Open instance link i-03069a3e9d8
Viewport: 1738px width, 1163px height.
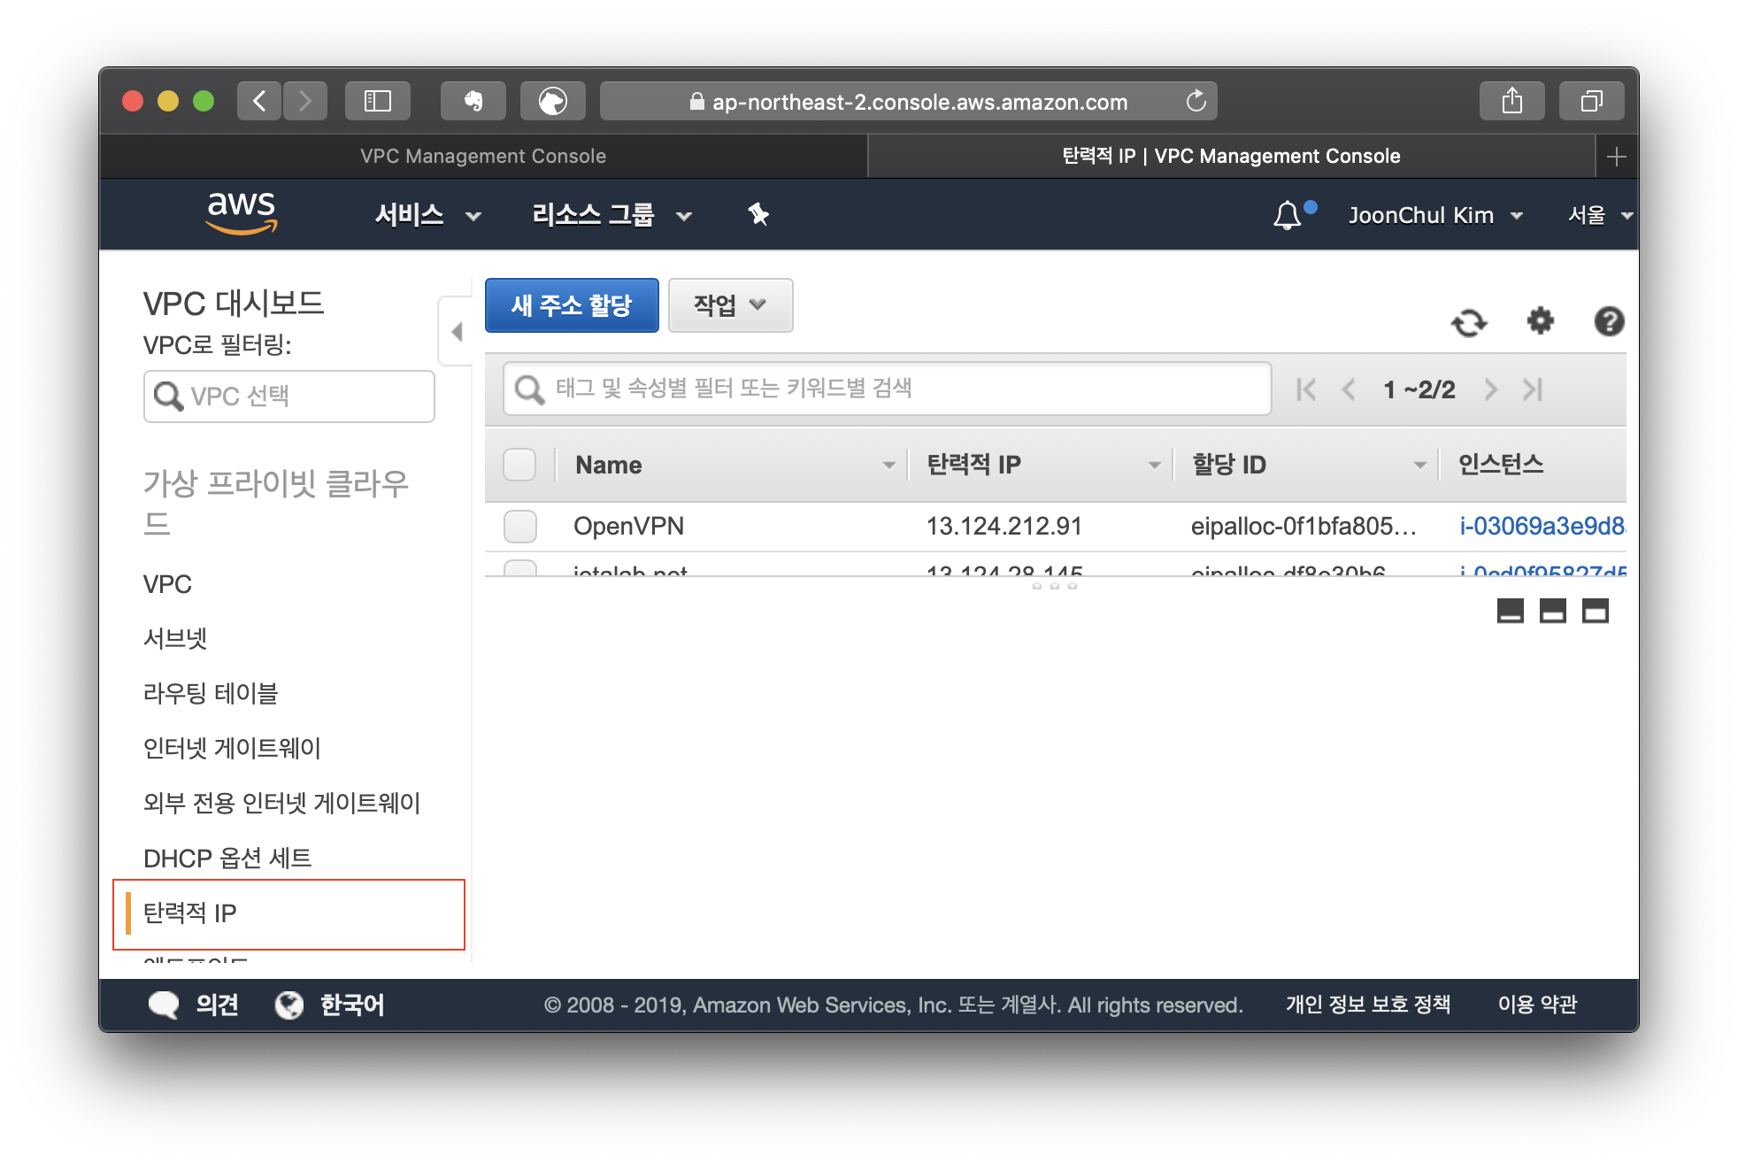coord(1542,526)
